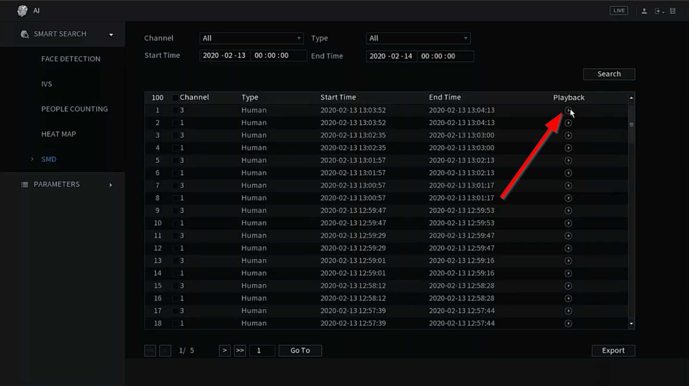Check the box for row 18
This screenshot has width=689, height=386.
coord(175,323)
